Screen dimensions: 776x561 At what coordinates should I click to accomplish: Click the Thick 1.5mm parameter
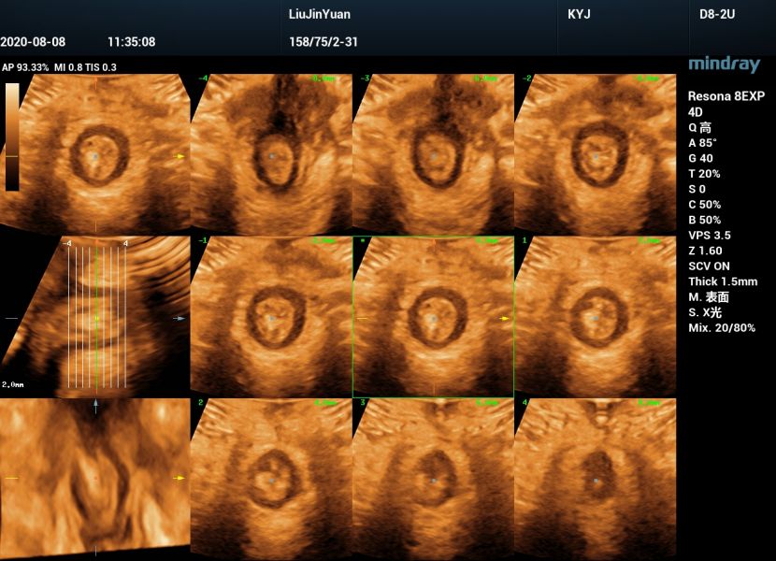pos(723,281)
